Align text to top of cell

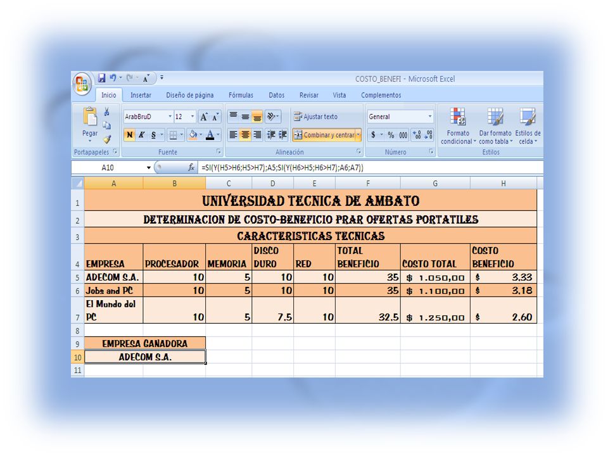233,117
